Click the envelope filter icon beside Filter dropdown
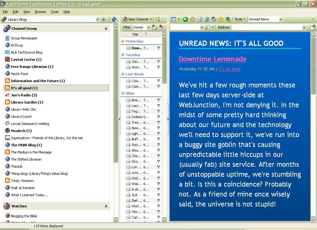 coord(154,27)
